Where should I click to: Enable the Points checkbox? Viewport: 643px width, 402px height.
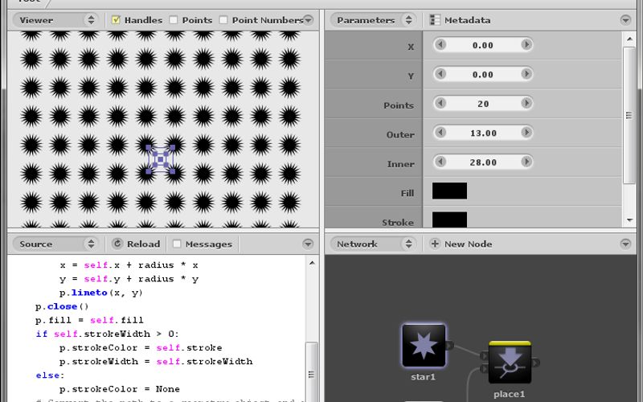[174, 19]
